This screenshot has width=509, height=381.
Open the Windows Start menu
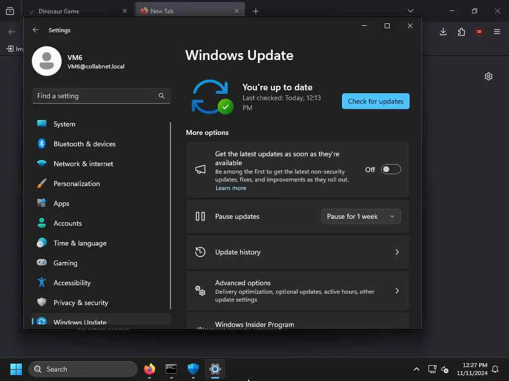click(x=16, y=369)
